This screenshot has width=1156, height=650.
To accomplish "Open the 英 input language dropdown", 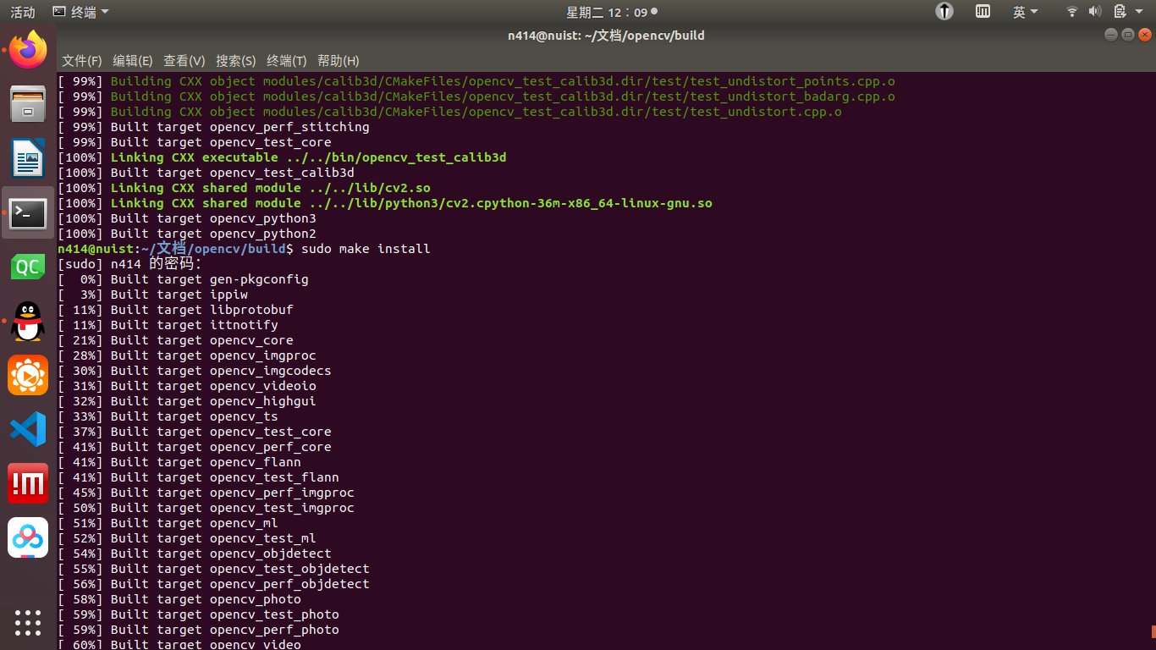I will pyautogui.click(x=1025, y=12).
